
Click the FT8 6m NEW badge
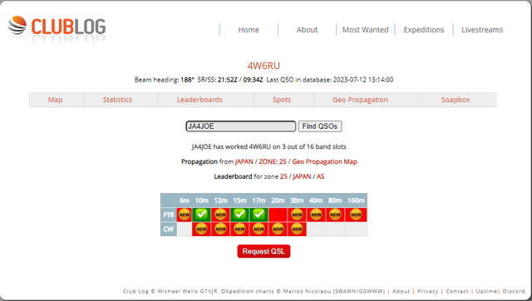(185, 215)
